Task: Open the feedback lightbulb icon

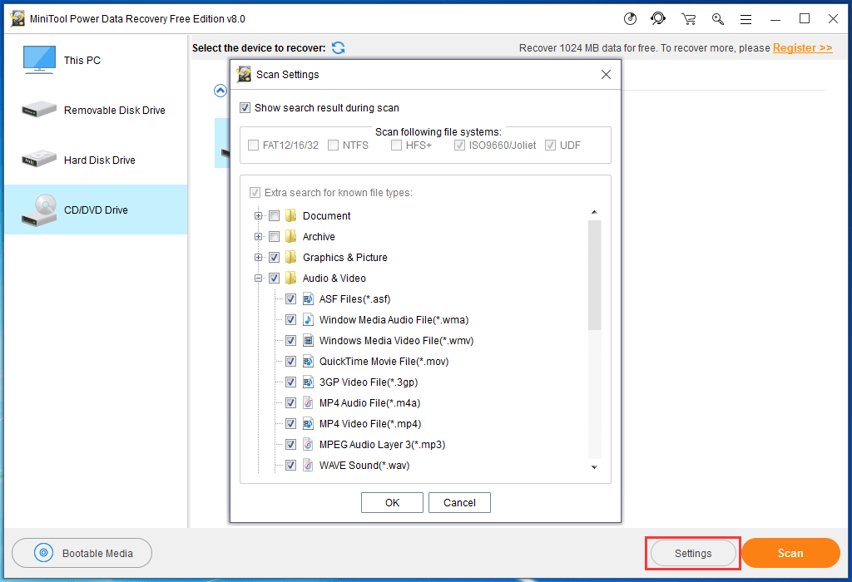Action: coord(658,18)
